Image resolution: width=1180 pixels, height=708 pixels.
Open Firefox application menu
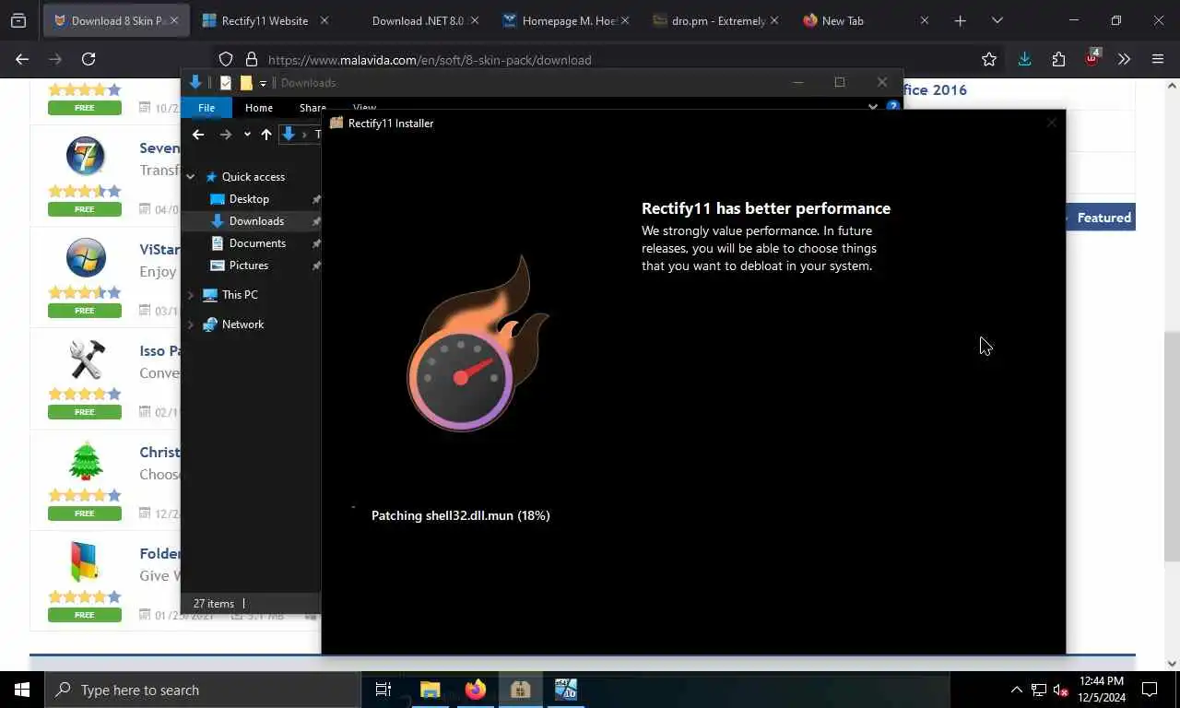pyautogui.click(x=1158, y=59)
